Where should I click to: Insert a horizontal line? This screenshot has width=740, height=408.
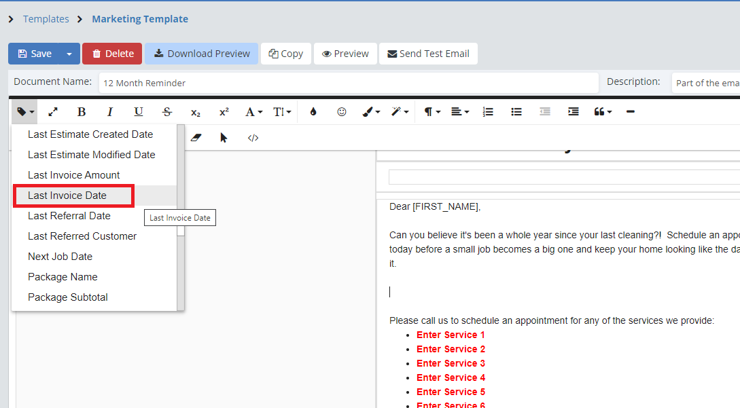pyautogui.click(x=631, y=112)
